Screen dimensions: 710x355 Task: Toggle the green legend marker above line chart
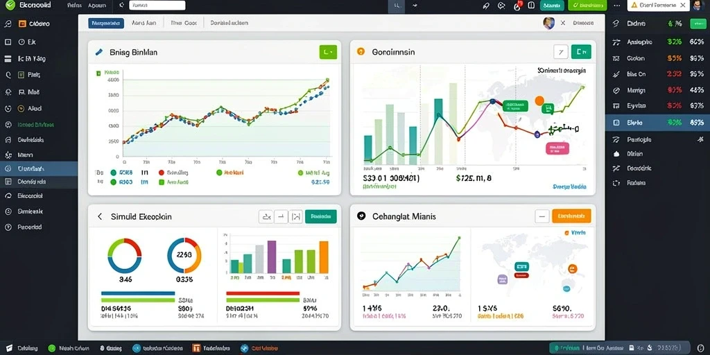[98, 72]
